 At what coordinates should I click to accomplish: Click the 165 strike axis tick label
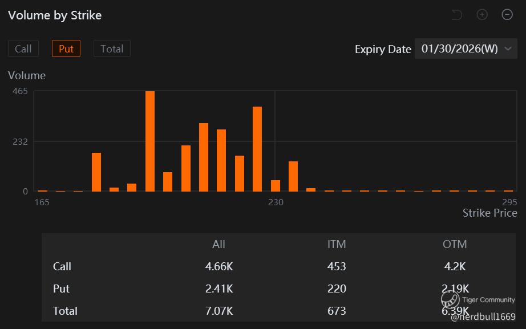pyautogui.click(x=42, y=202)
